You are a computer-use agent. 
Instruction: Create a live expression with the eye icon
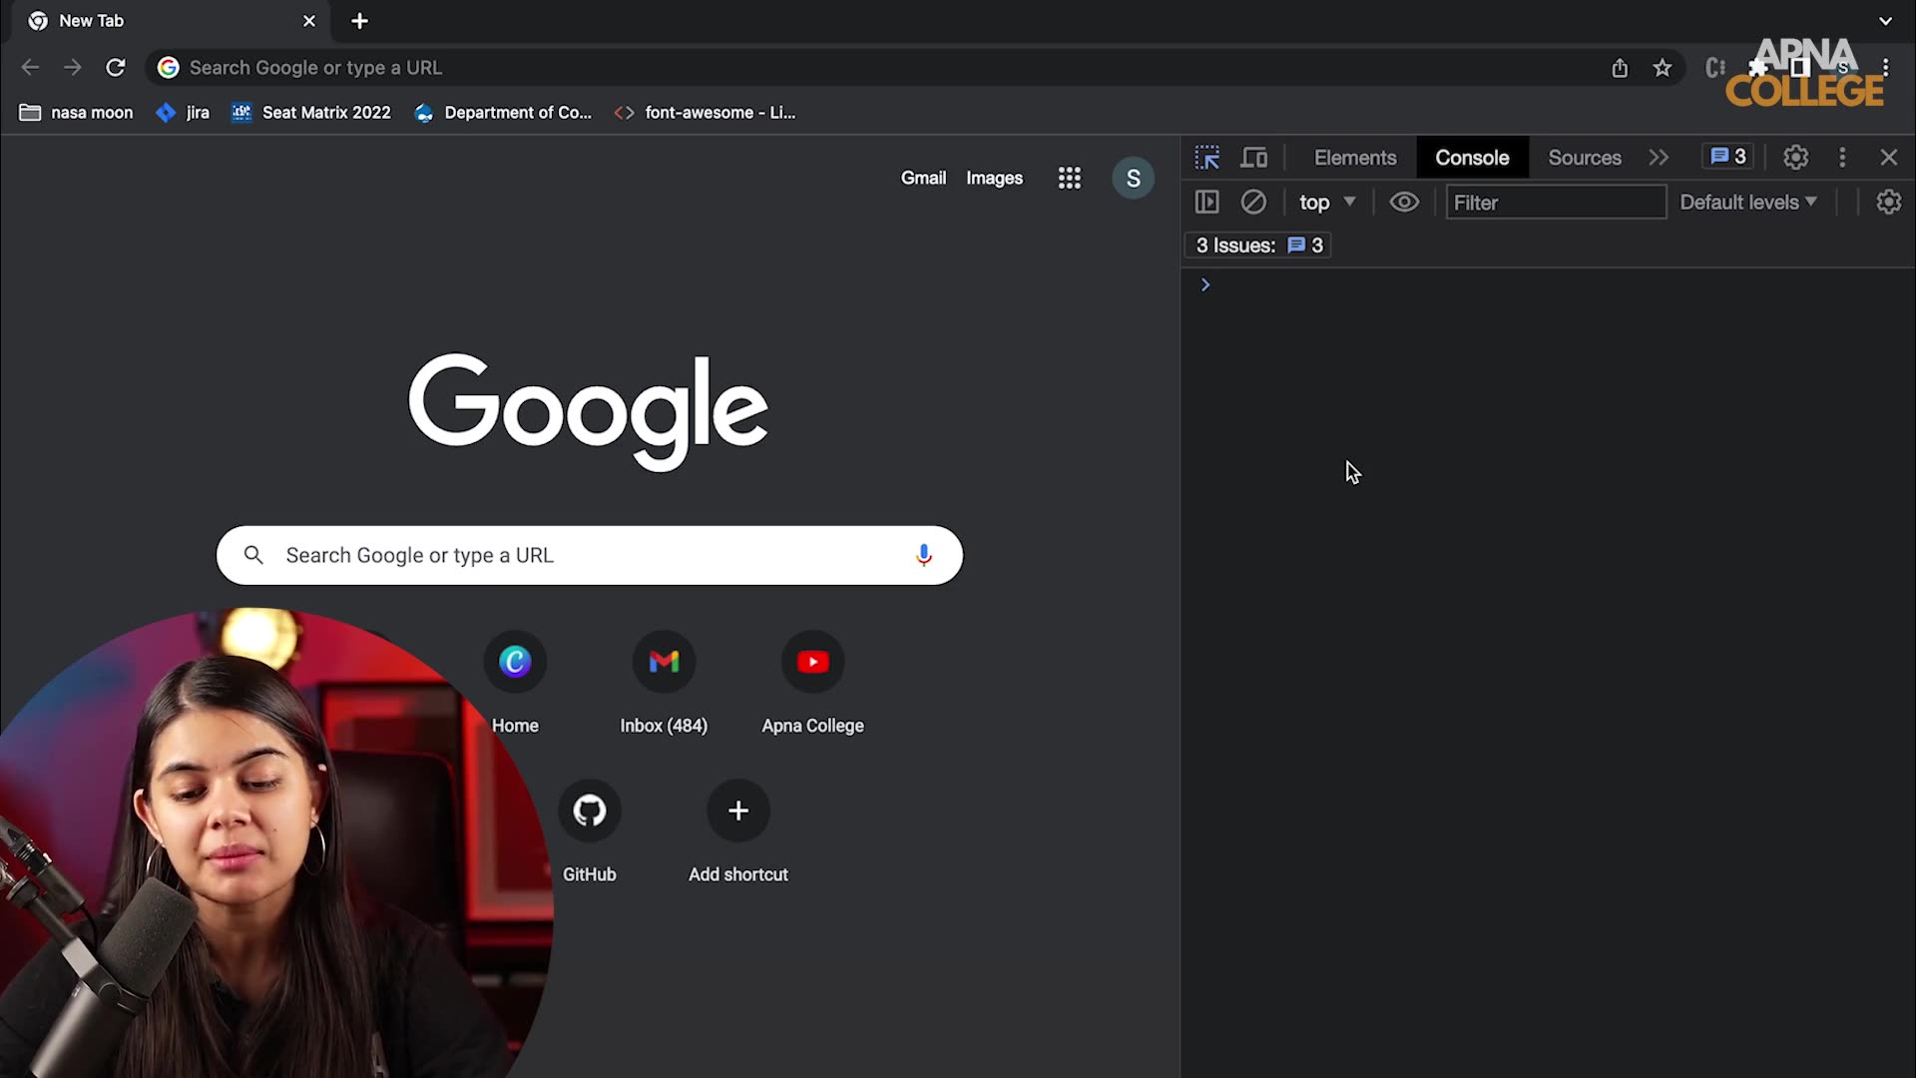1404,203
